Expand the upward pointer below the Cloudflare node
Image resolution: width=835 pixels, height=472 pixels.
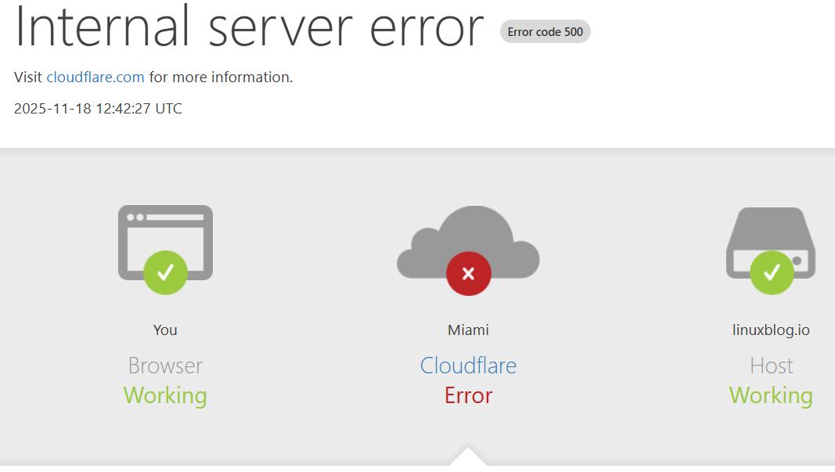[468, 458]
